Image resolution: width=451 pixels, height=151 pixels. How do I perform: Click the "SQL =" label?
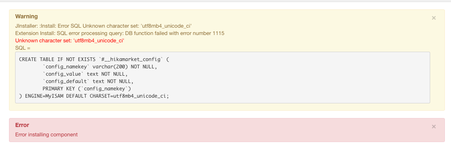click(23, 48)
